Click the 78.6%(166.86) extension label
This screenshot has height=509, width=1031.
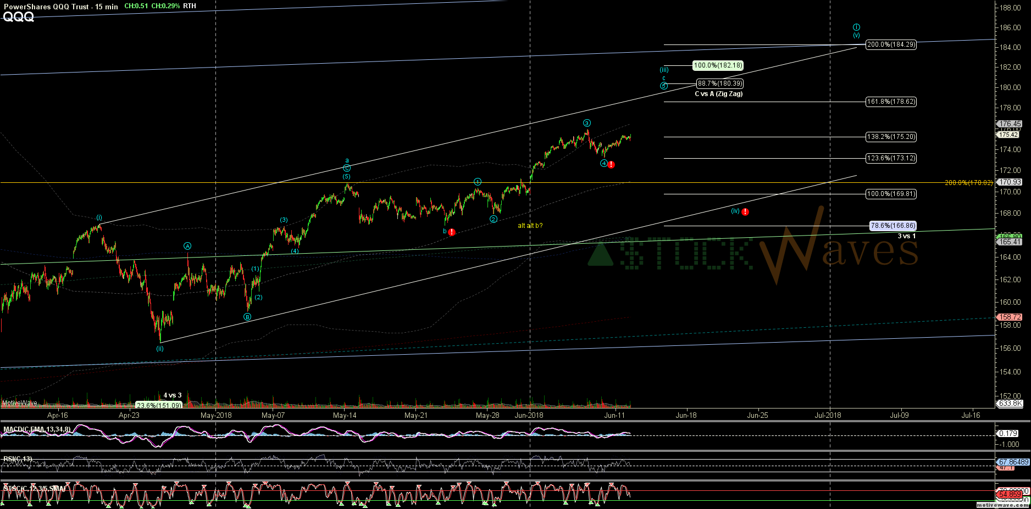click(x=893, y=226)
